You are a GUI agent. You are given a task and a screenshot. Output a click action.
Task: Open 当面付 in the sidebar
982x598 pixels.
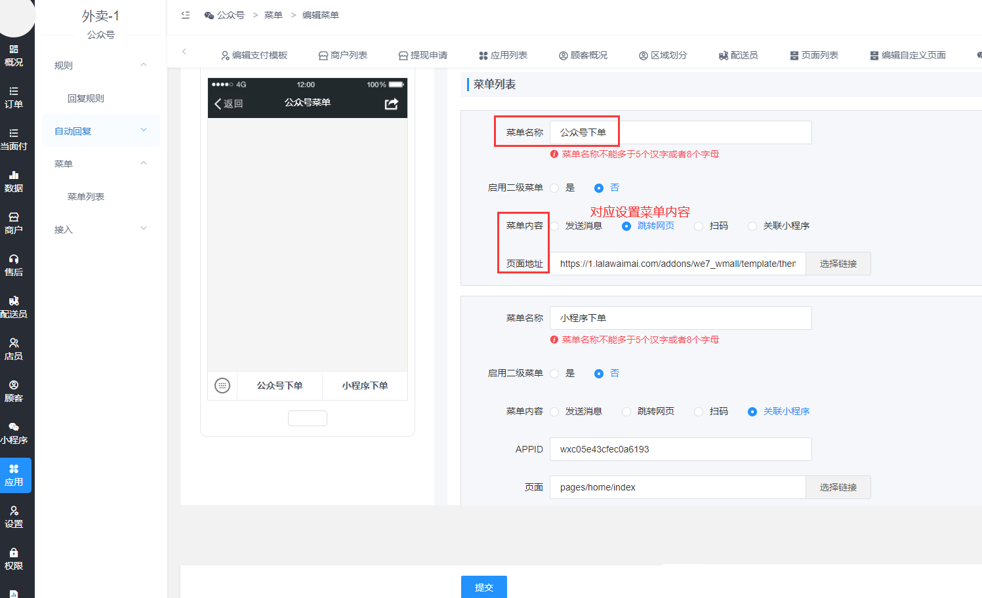pos(14,140)
